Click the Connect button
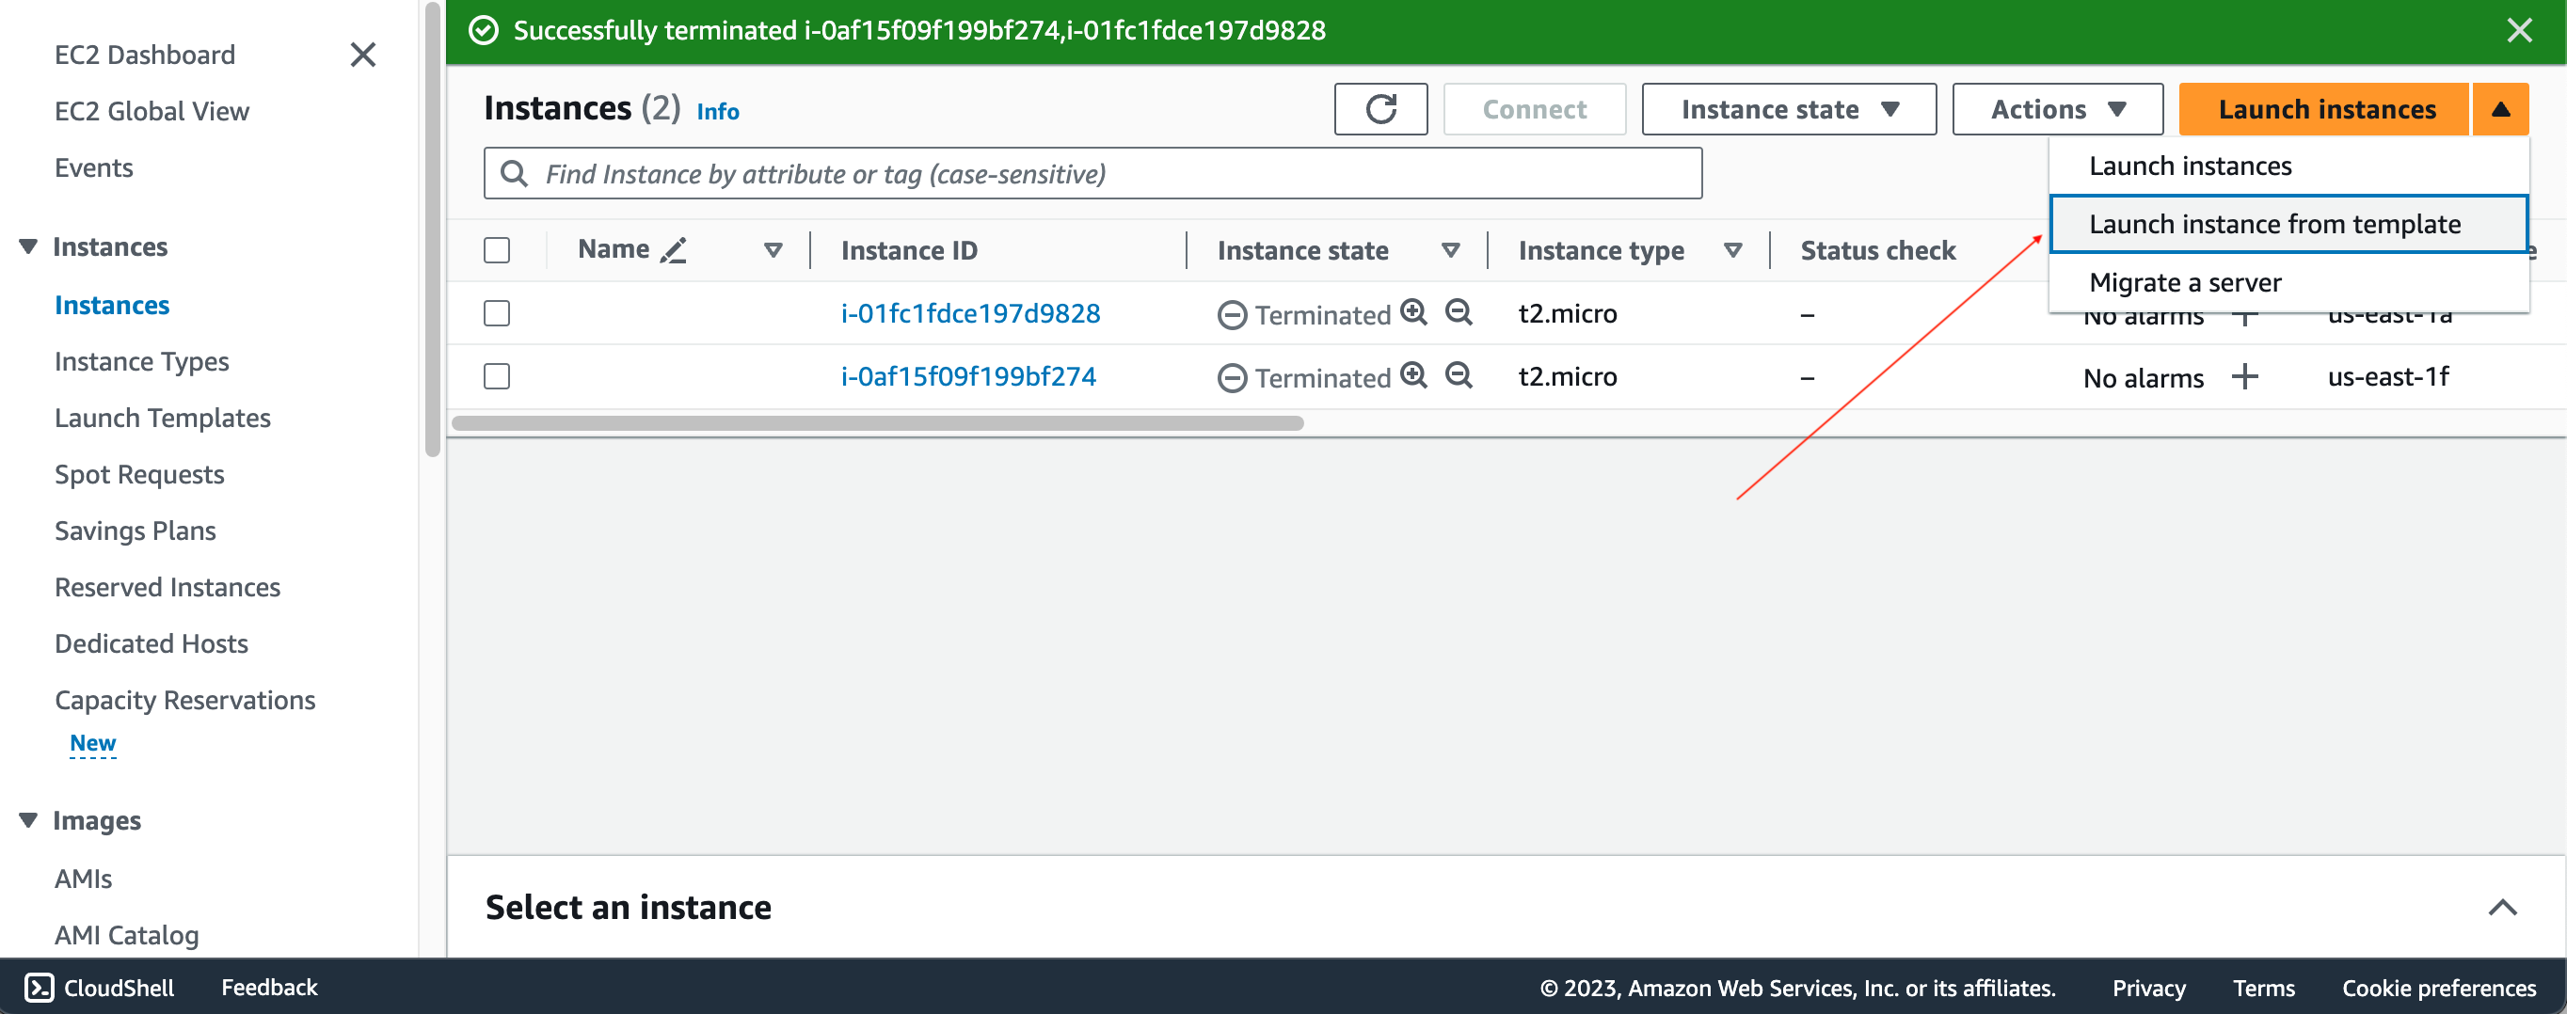This screenshot has height=1014, width=2567. click(1534, 108)
